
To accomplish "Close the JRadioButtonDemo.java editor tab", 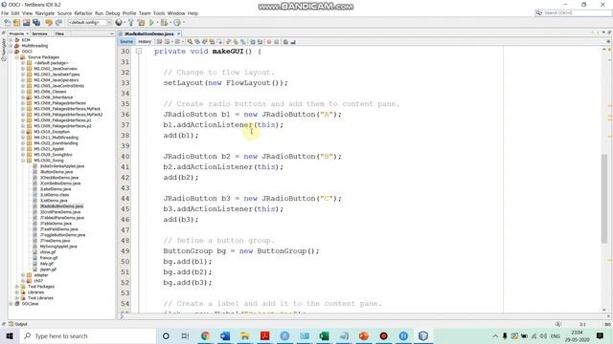I will (x=179, y=34).
